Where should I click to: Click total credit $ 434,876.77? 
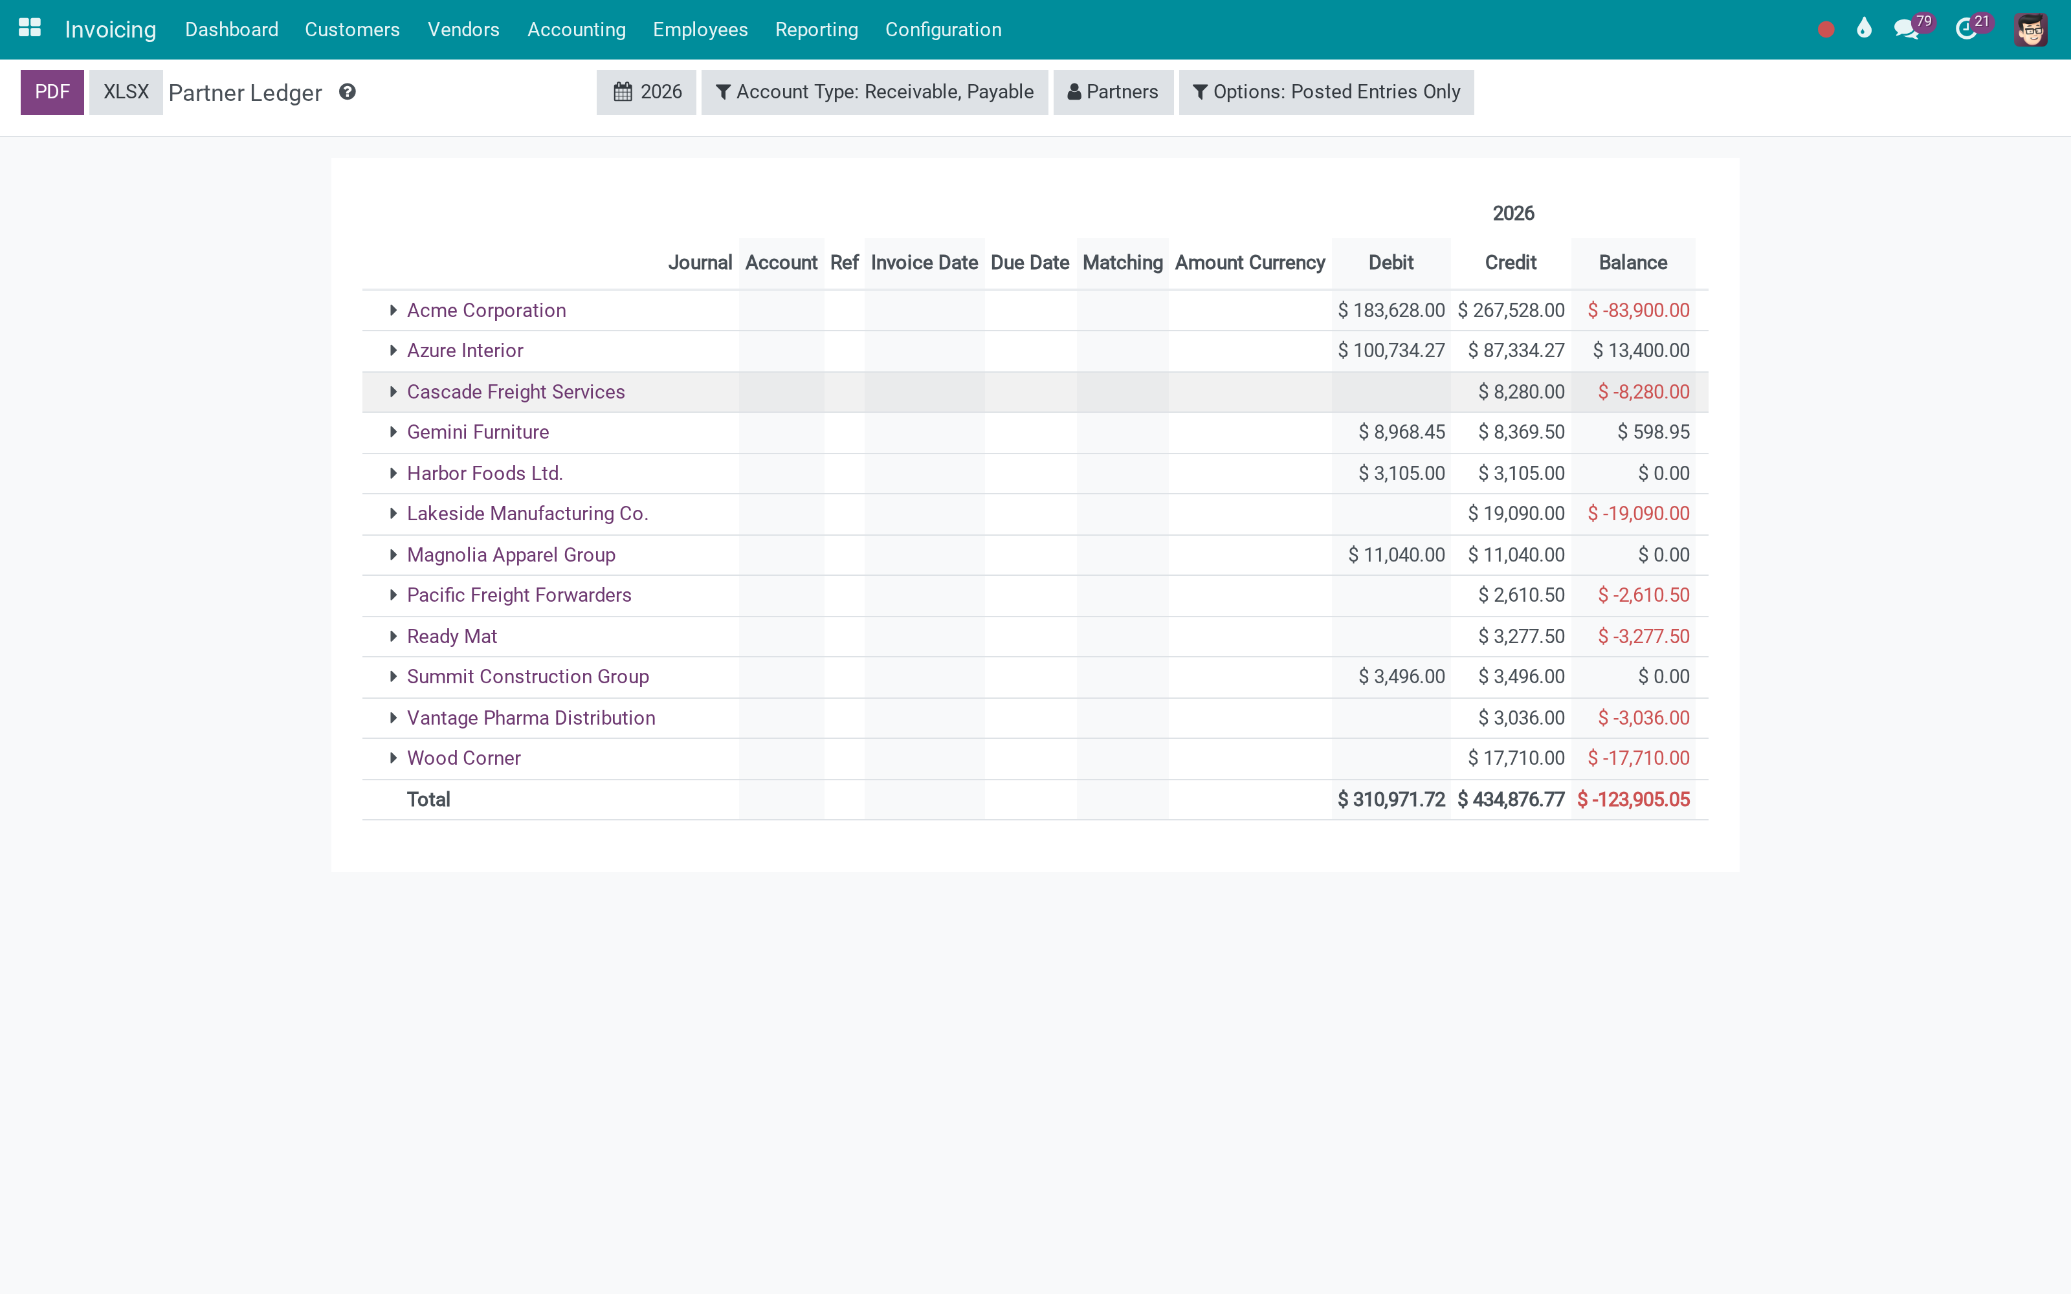tap(1511, 799)
